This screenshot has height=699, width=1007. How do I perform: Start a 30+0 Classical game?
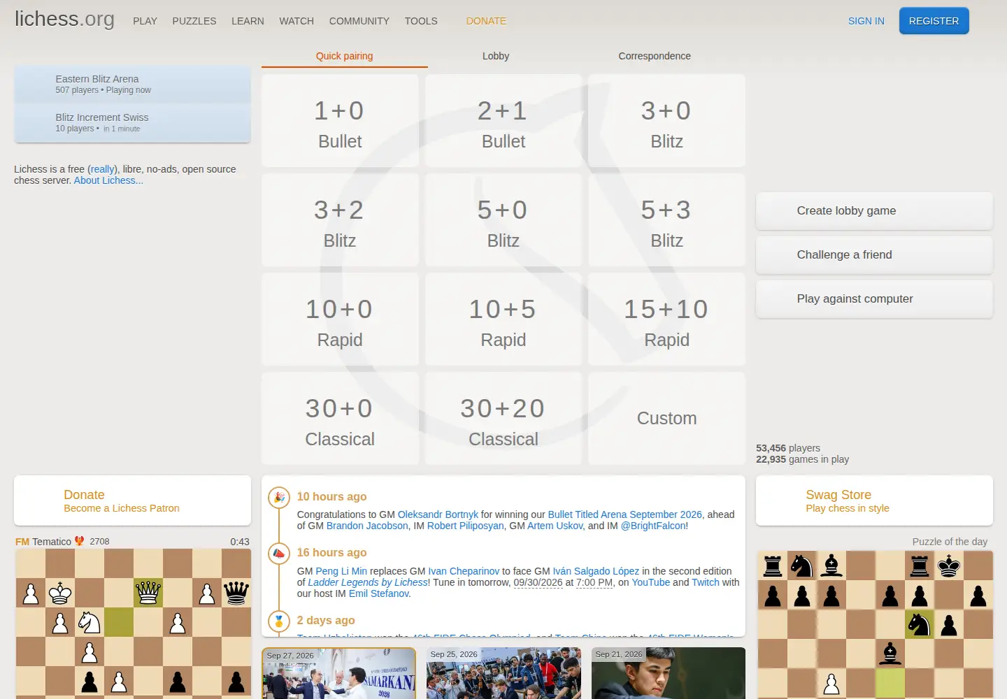pyautogui.click(x=340, y=419)
